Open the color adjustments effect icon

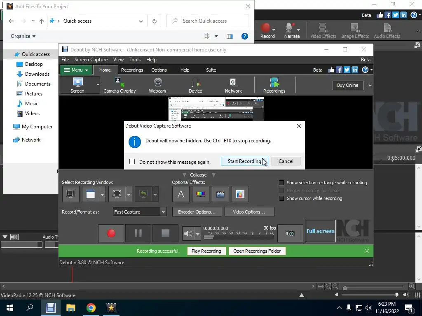pyautogui.click(x=201, y=194)
